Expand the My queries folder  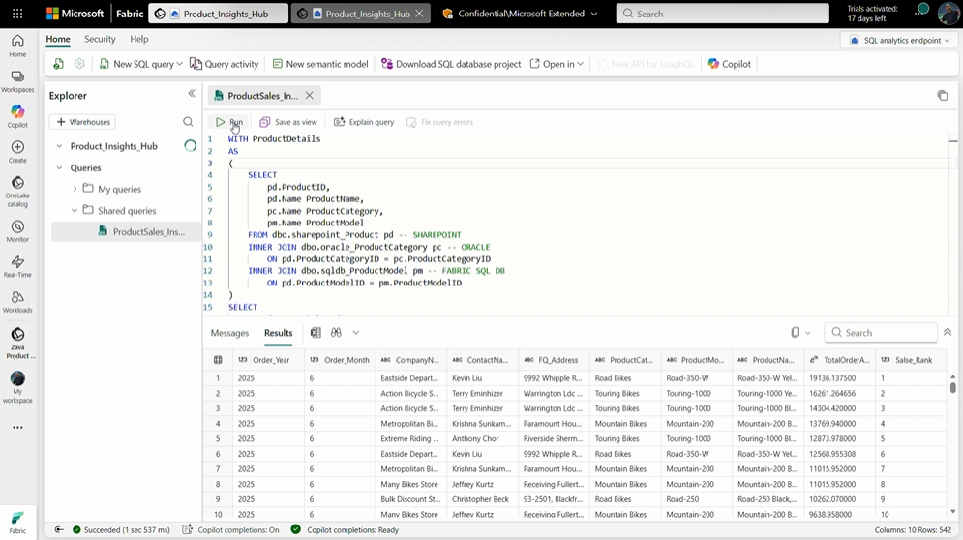click(75, 189)
